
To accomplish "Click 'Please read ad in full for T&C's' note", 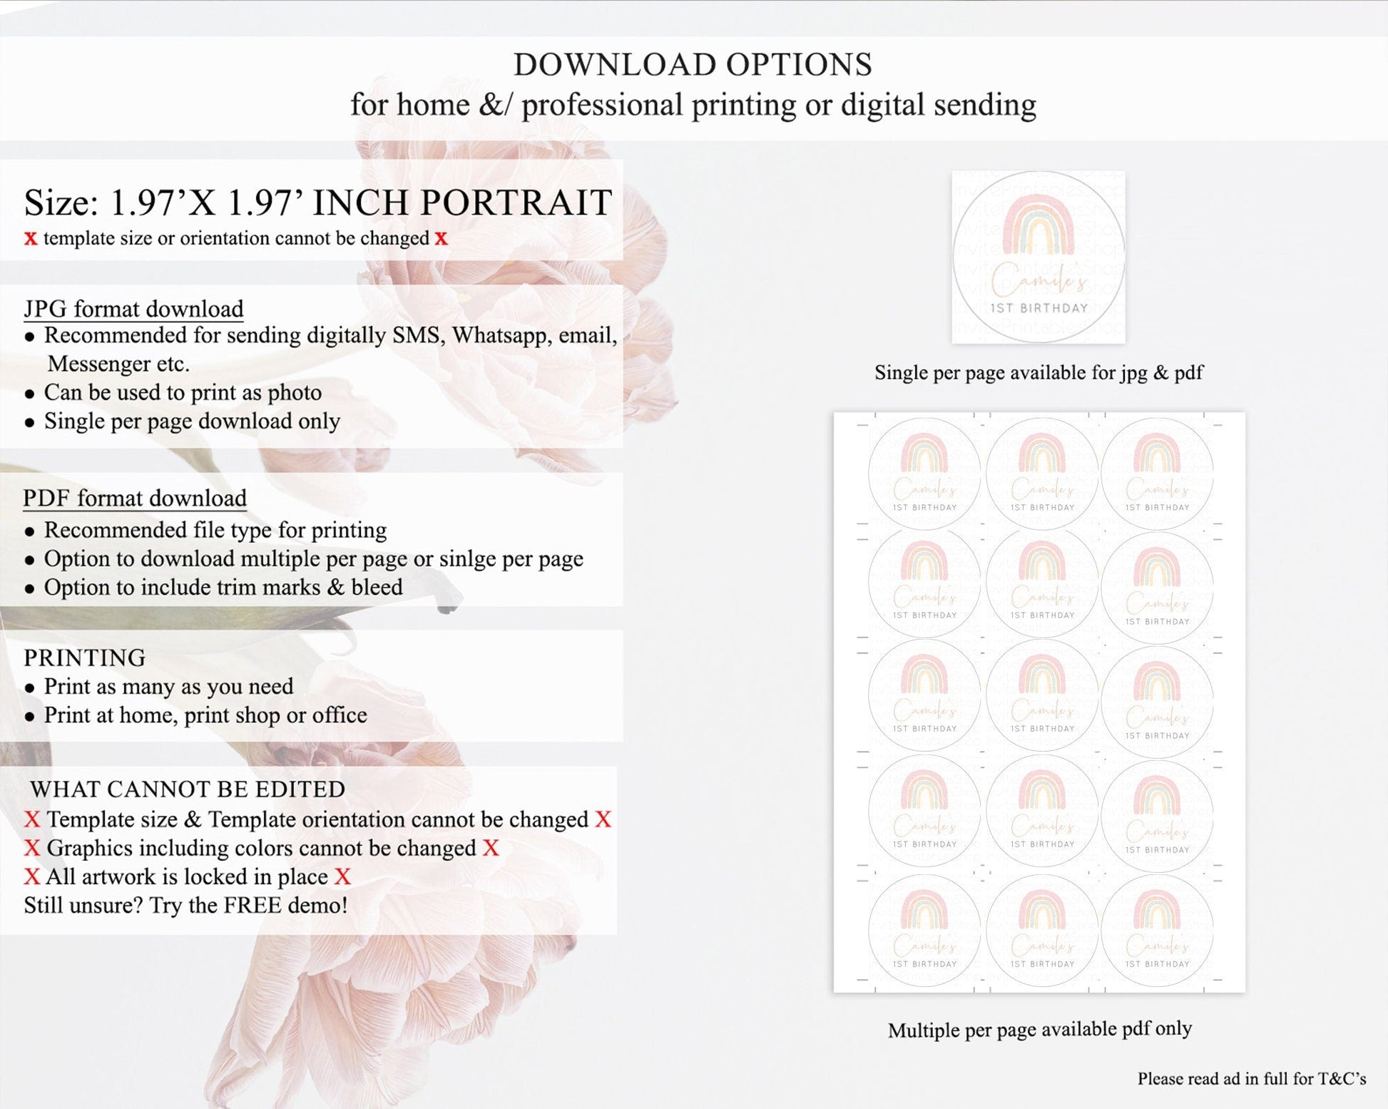I will (1251, 1078).
